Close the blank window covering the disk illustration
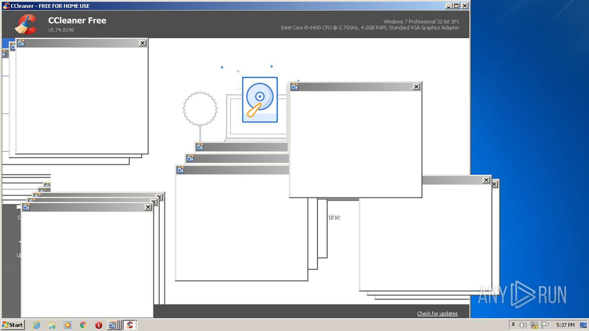 pyautogui.click(x=416, y=87)
